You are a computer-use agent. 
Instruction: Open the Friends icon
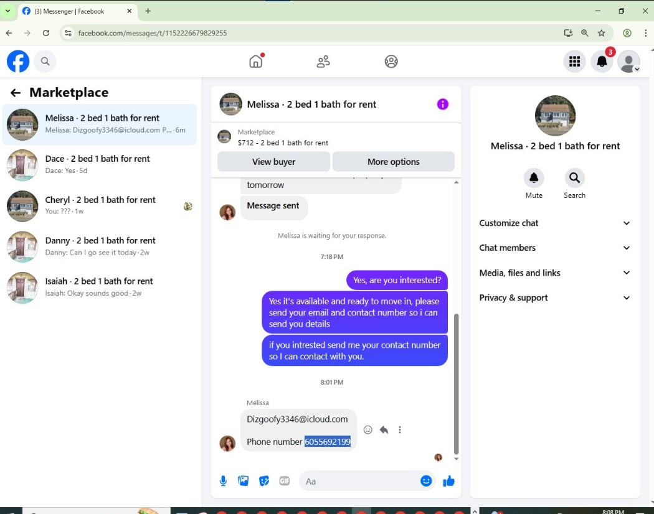coord(323,61)
